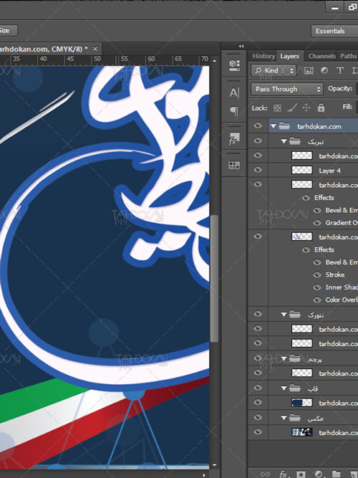The height and width of the screenshot is (478, 358).
Task: Collapse the تبریک group triangle
Action: (x=284, y=141)
